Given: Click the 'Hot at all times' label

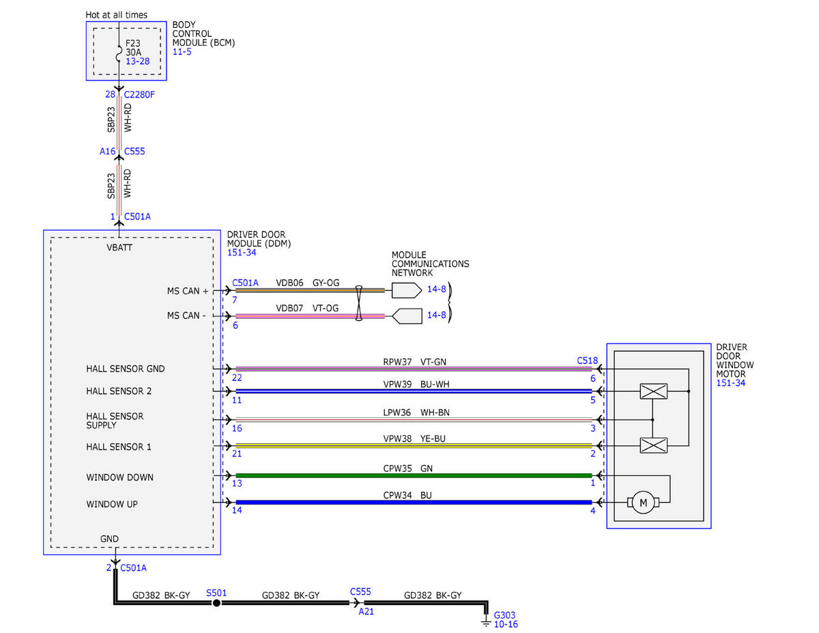Looking at the screenshot, I should [116, 14].
